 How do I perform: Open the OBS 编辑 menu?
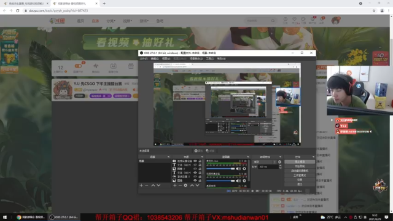tap(155, 59)
